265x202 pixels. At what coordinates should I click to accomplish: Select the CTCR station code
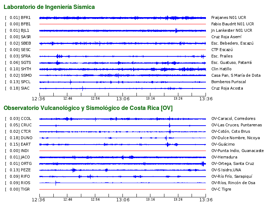[x=26, y=131]
